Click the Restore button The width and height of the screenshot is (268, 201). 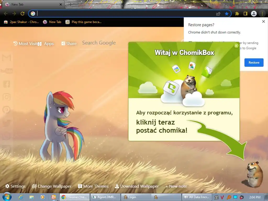coord(254,63)
